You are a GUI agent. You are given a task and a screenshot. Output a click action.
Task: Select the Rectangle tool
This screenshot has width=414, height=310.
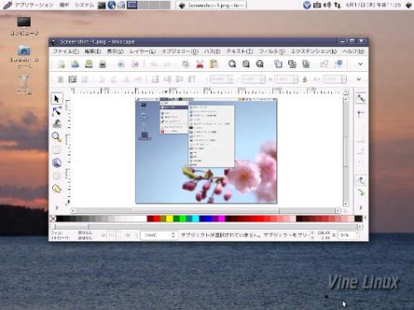click(56, 150)
